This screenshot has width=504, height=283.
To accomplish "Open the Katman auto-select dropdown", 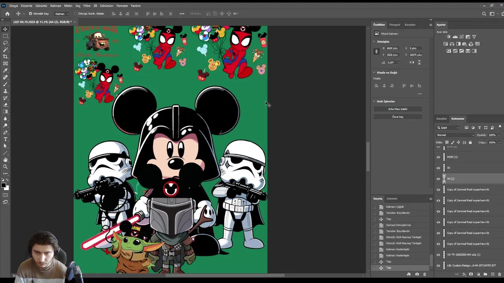I will click(62, 14).
